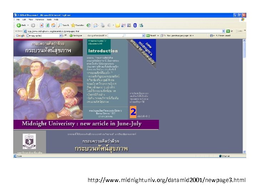Expand the second search field dropdown
The width and height of the screenshot is (257, 192).
coord(143,36)
